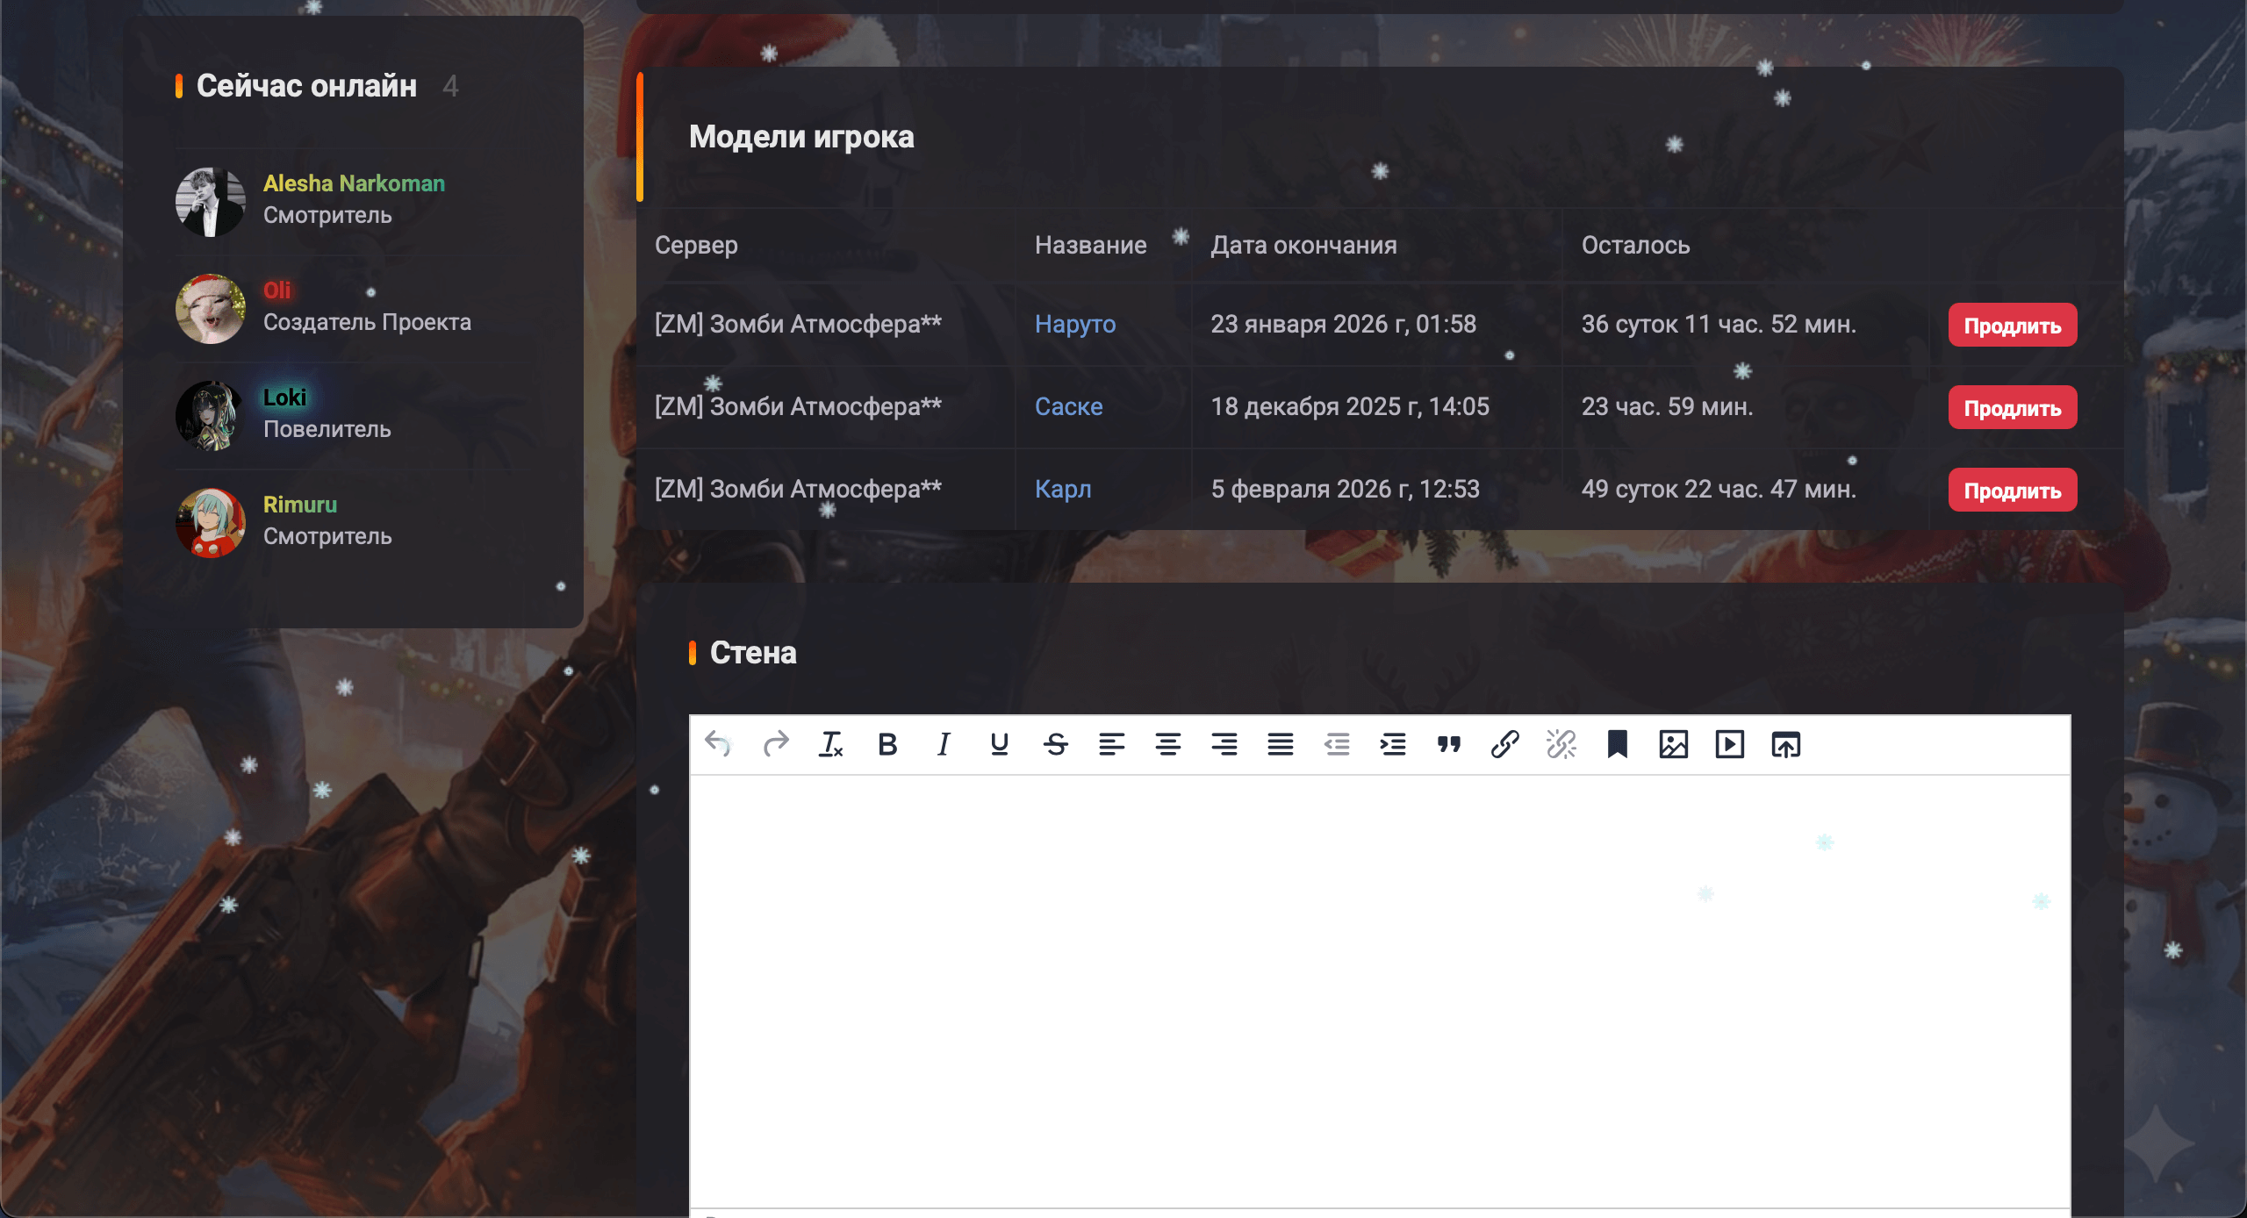The image size is (2247, 1218).
Task: Extend the Наруто model subscription
Action: pos(2012,326)
